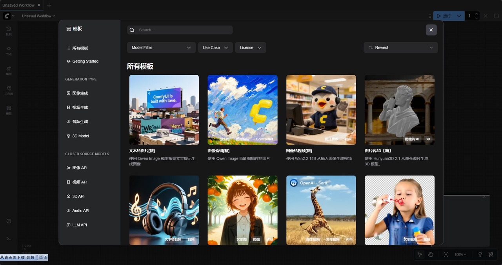Image resolution: width=502 pixels, height=265 pixels.
Task: Click the fit view focus icon
Action: pyautogui.click(x=446, y=254)
